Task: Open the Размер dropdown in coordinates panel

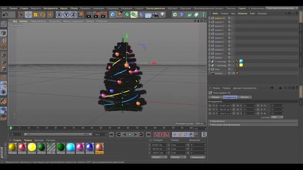Action: pos(178,157)
